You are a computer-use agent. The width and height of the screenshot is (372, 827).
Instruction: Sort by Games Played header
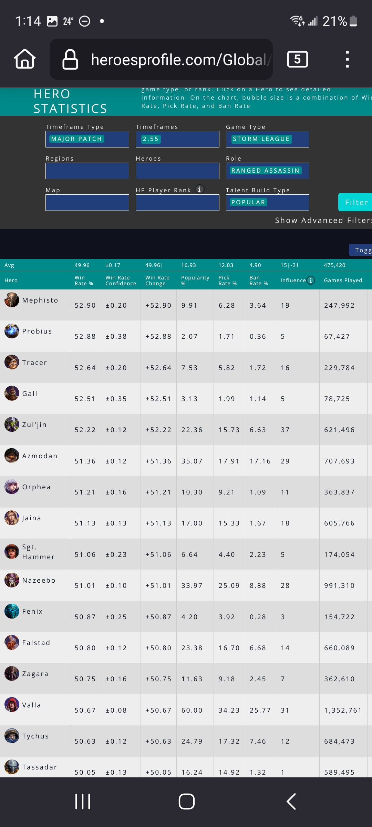(x=343, y=280)
